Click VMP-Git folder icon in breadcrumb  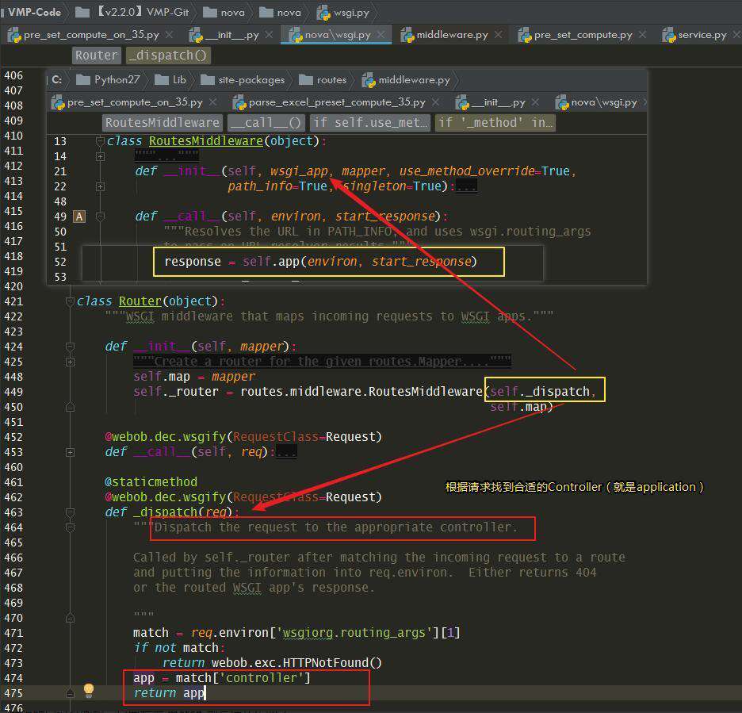tap(82, 13)
